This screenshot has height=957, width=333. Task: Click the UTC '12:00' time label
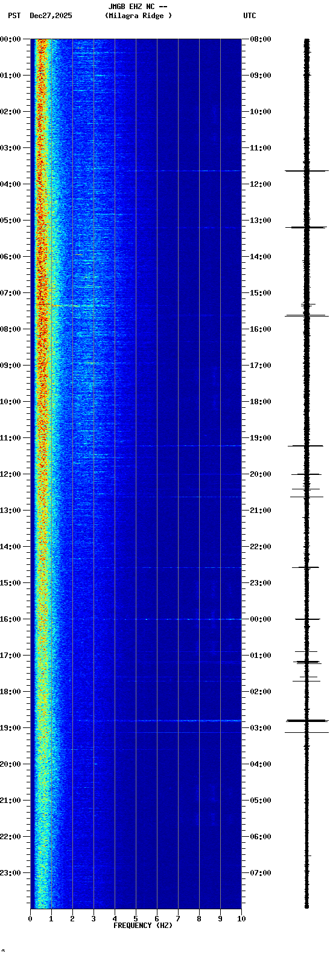pyautogui.click(x=261, y=184)
